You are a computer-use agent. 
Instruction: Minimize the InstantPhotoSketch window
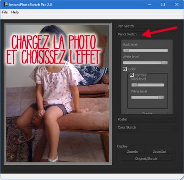click(x=149, y=5)
